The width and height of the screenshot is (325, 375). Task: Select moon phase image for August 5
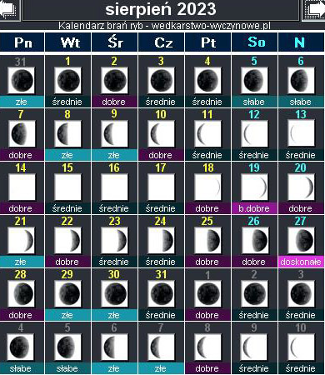[254, 80]
